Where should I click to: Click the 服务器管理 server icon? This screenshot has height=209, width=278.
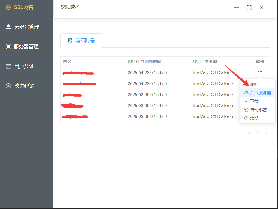point(8,47)
